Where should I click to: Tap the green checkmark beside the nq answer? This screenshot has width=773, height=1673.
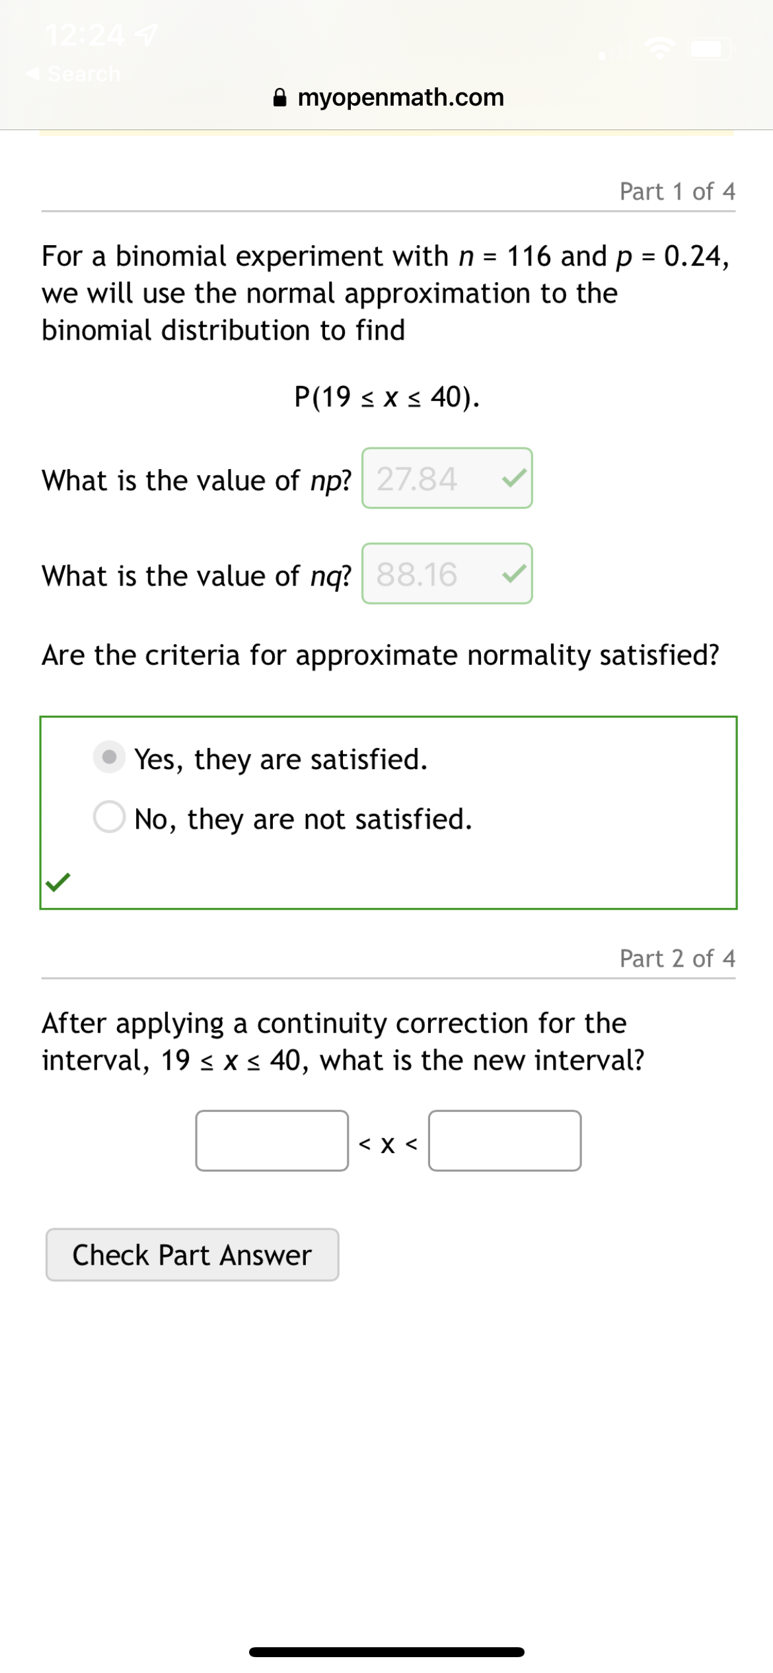click(515, 576)
